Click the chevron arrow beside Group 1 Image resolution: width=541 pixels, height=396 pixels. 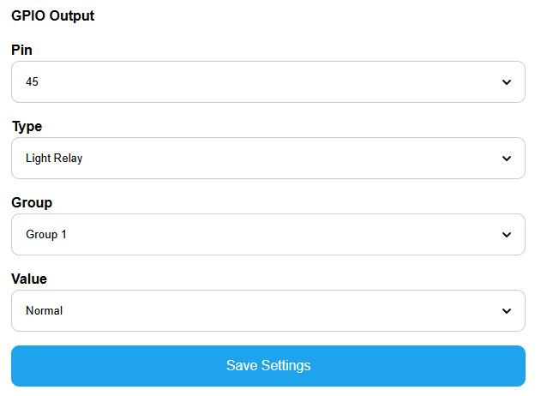(x=507, y=235)
